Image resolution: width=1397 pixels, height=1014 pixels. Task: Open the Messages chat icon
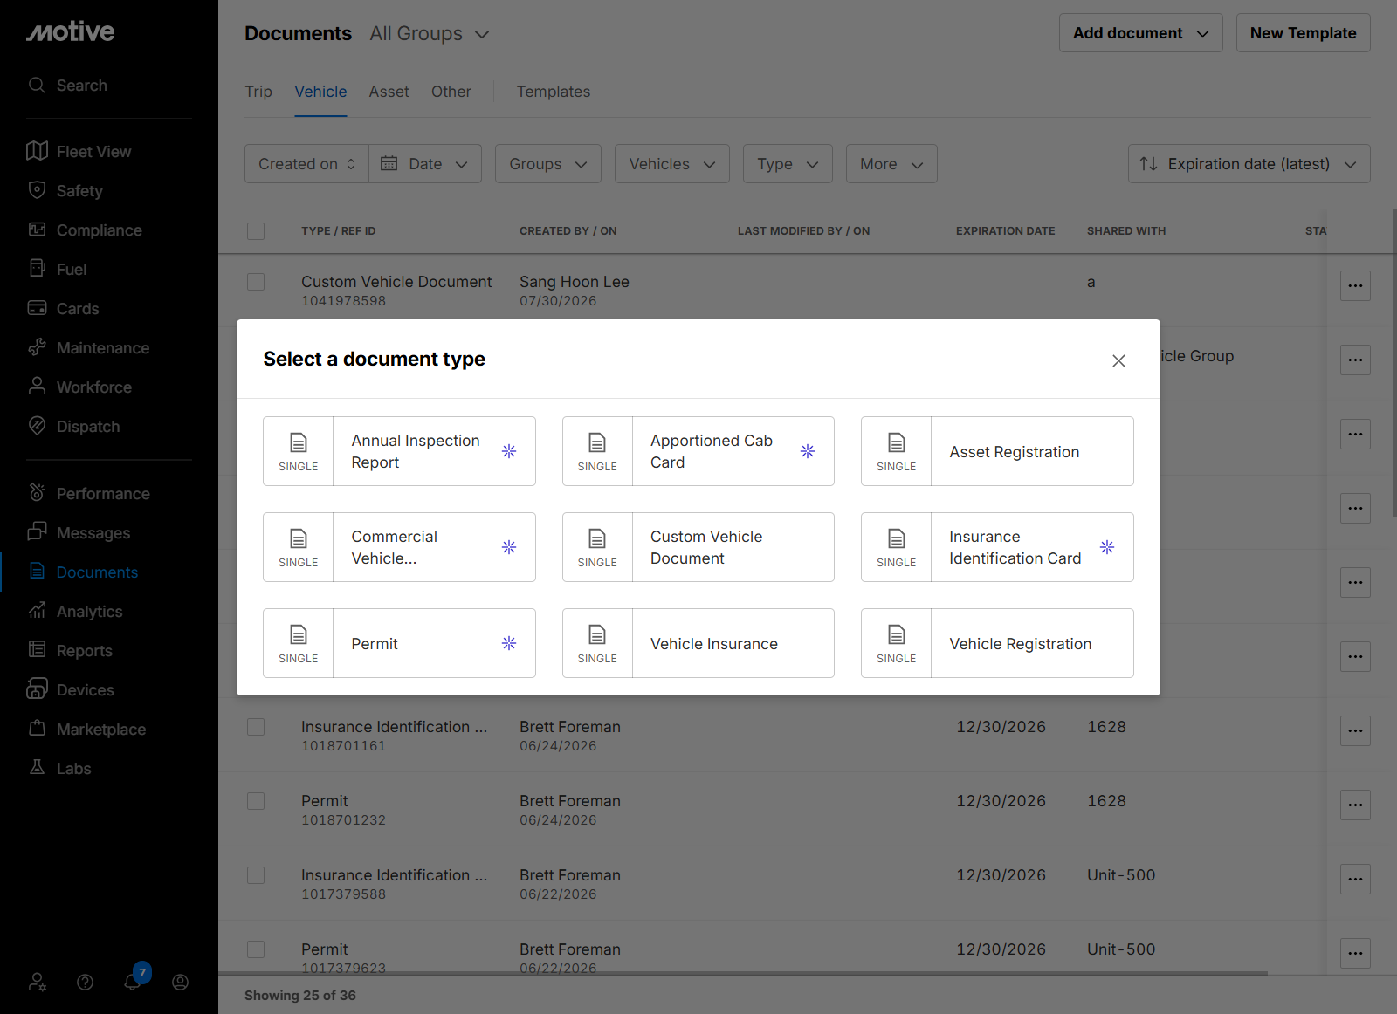pos(37,532)
